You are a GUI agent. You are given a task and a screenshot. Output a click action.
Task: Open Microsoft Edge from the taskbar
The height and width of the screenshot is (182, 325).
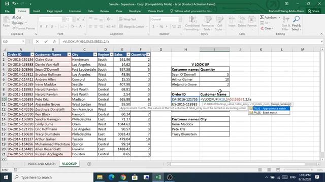[x=112, y=177]
